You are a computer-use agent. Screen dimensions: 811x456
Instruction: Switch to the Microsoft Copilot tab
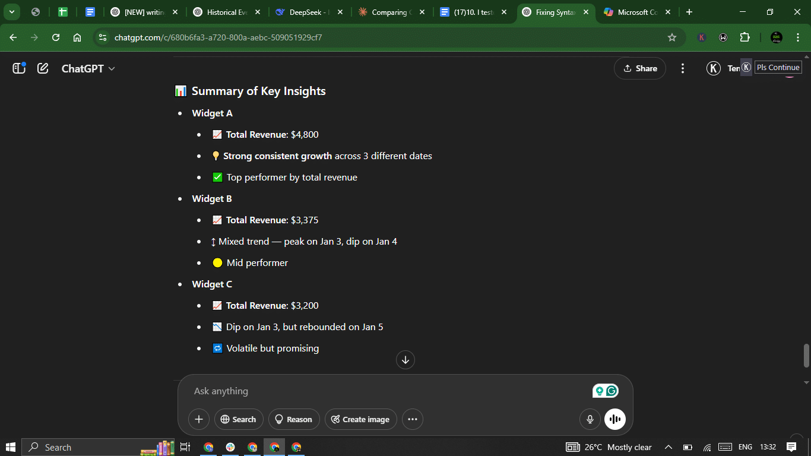click(637, 12)
